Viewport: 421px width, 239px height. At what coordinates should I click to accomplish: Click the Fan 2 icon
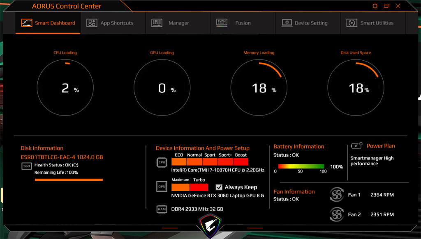click(337, 214)
